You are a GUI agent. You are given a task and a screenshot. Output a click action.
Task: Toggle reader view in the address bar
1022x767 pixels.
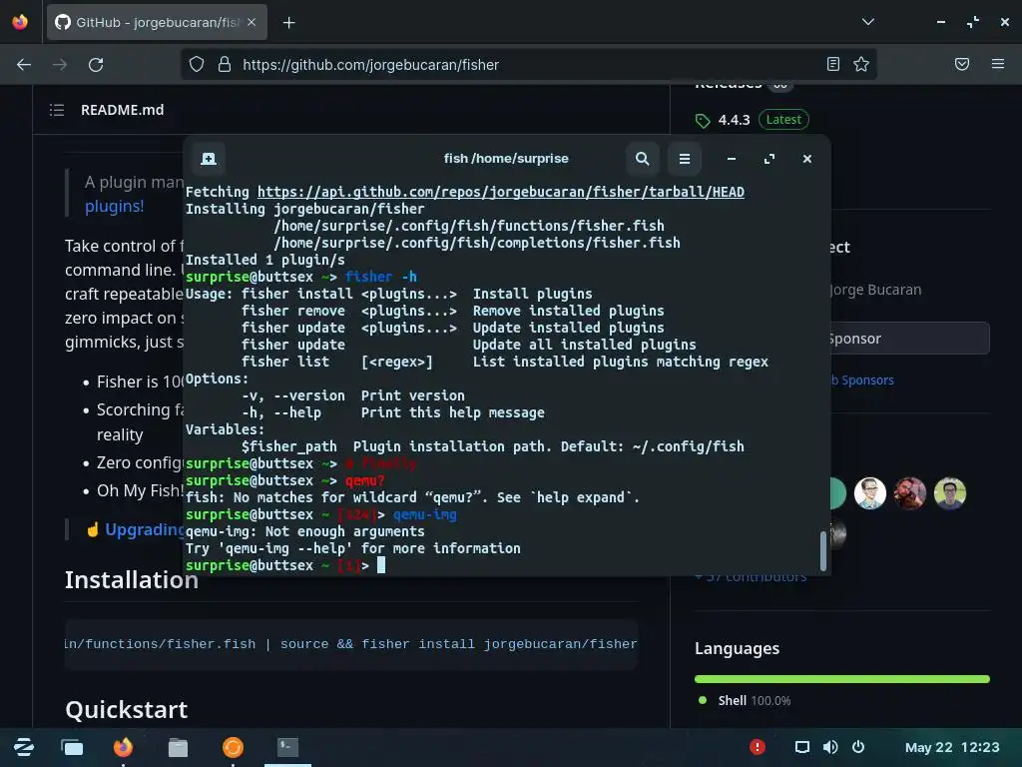pyautogui.click(x=833, y=64)
